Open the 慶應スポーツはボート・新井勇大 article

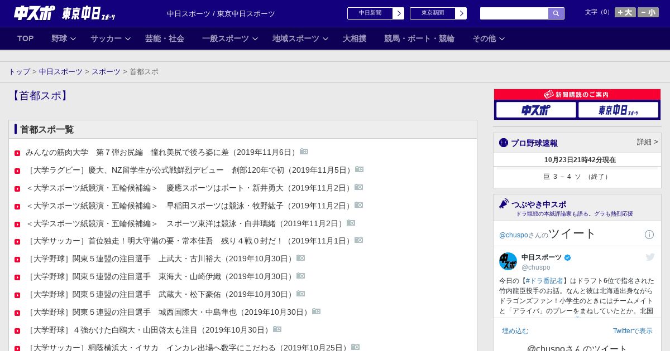[x=189, y=188]
